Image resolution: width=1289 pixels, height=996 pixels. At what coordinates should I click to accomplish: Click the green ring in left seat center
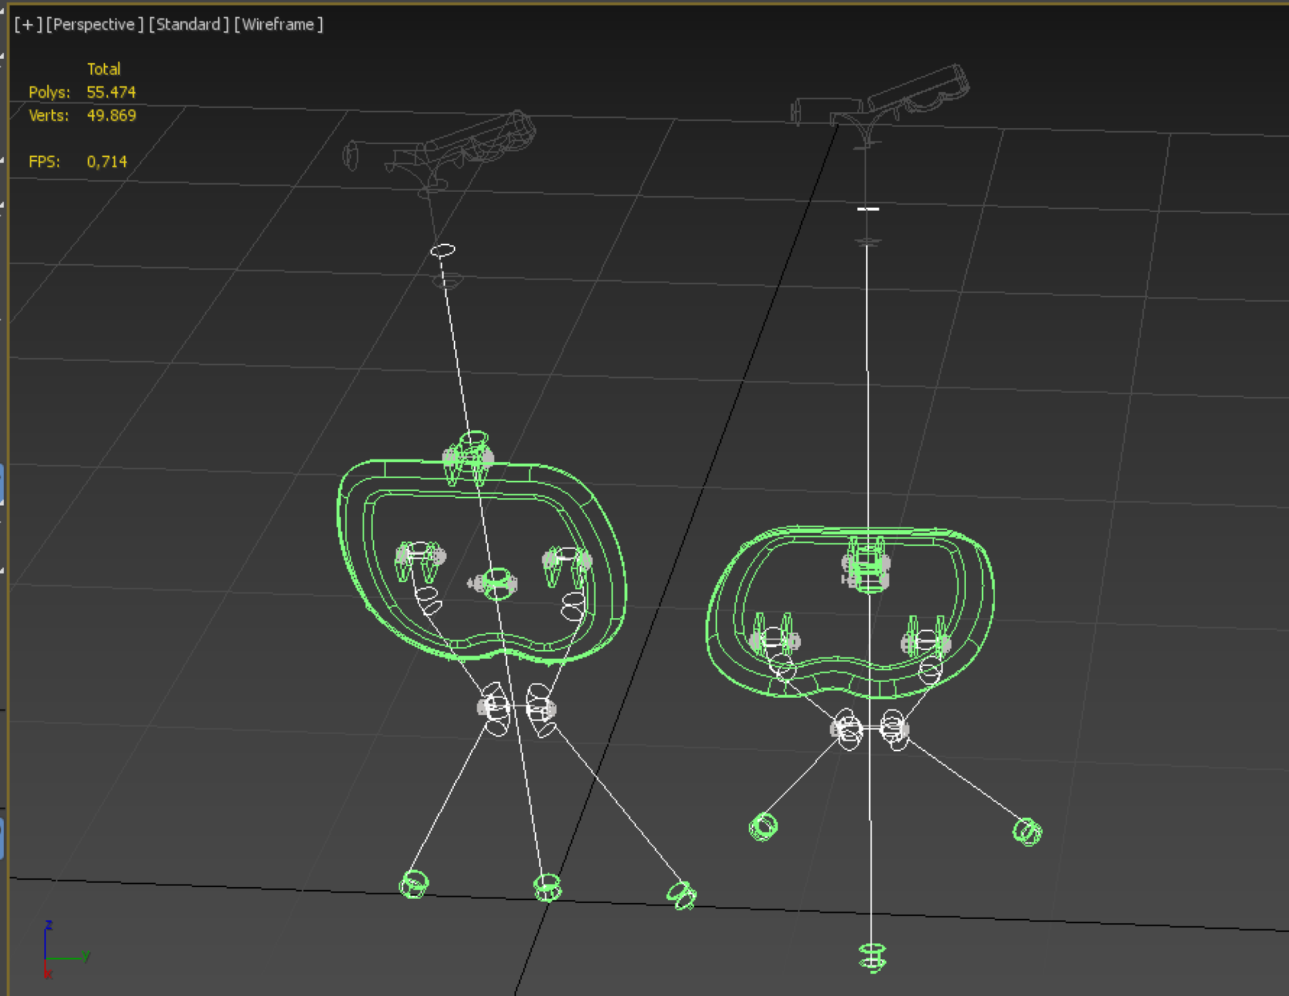(498, 583)
